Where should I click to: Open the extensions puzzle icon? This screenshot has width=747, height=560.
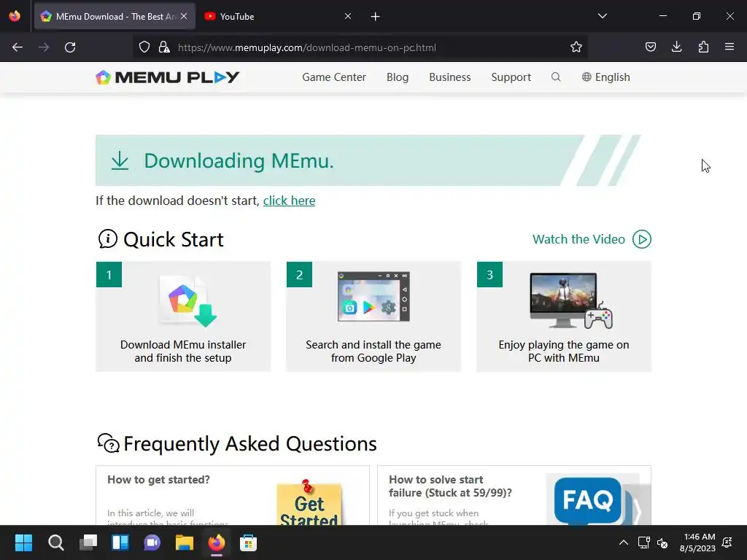coord(703,47)
